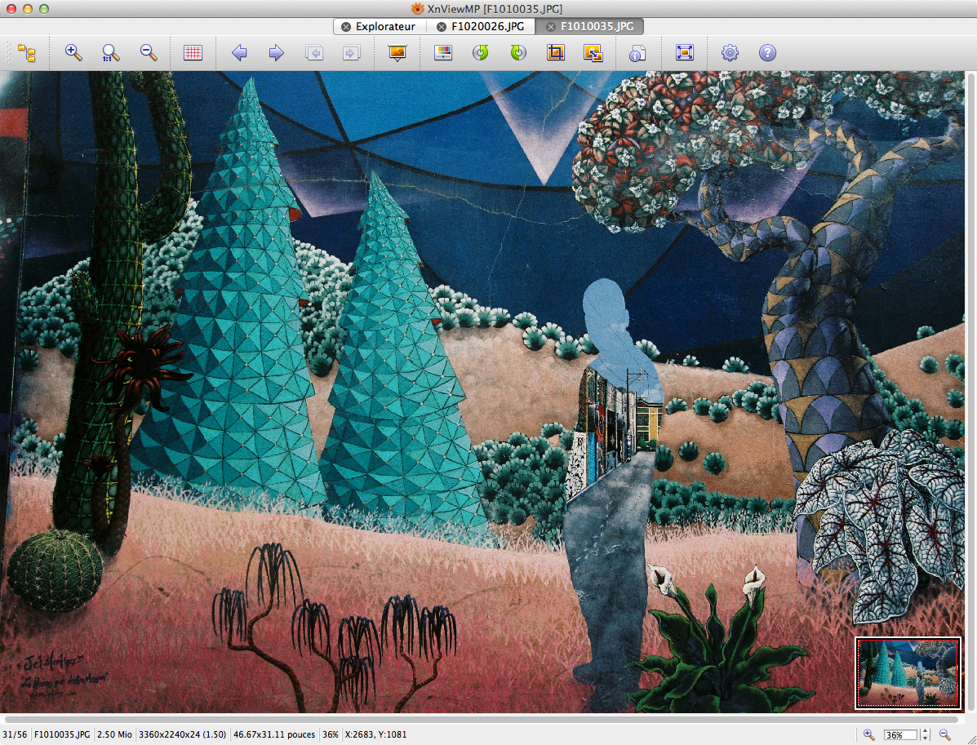
Task: Zoom in using the toolbar magnifier
Action: coord(73,53)
